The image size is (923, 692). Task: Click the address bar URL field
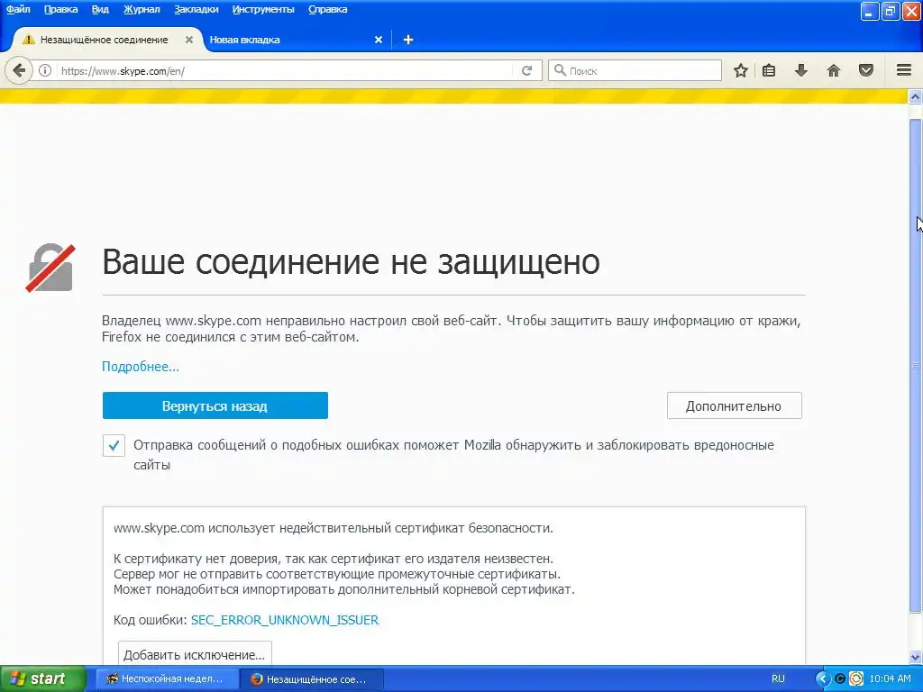pyautogui.click(x=286, y=71)
